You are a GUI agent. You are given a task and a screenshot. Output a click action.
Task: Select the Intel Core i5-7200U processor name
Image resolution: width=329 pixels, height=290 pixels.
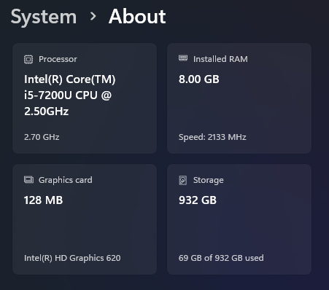tap(70, 95)
